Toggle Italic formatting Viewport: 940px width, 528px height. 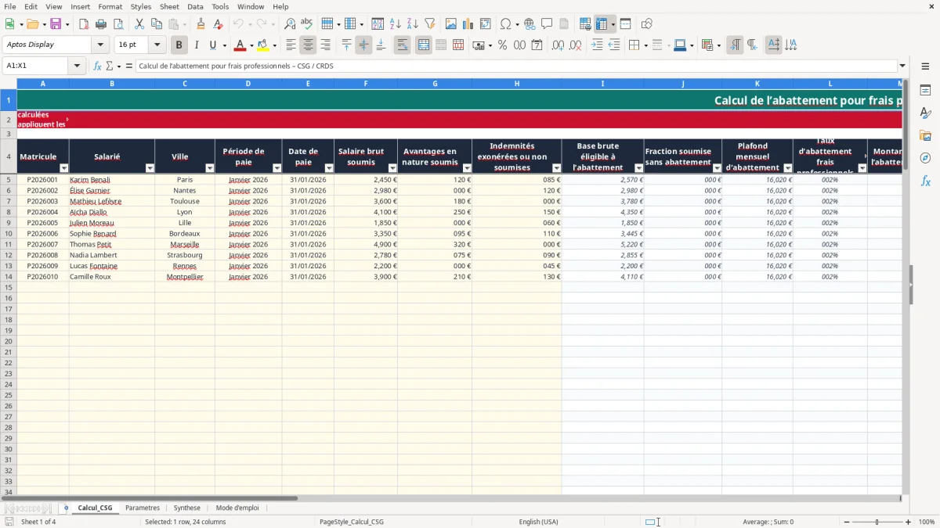click(x=197, y=45)
